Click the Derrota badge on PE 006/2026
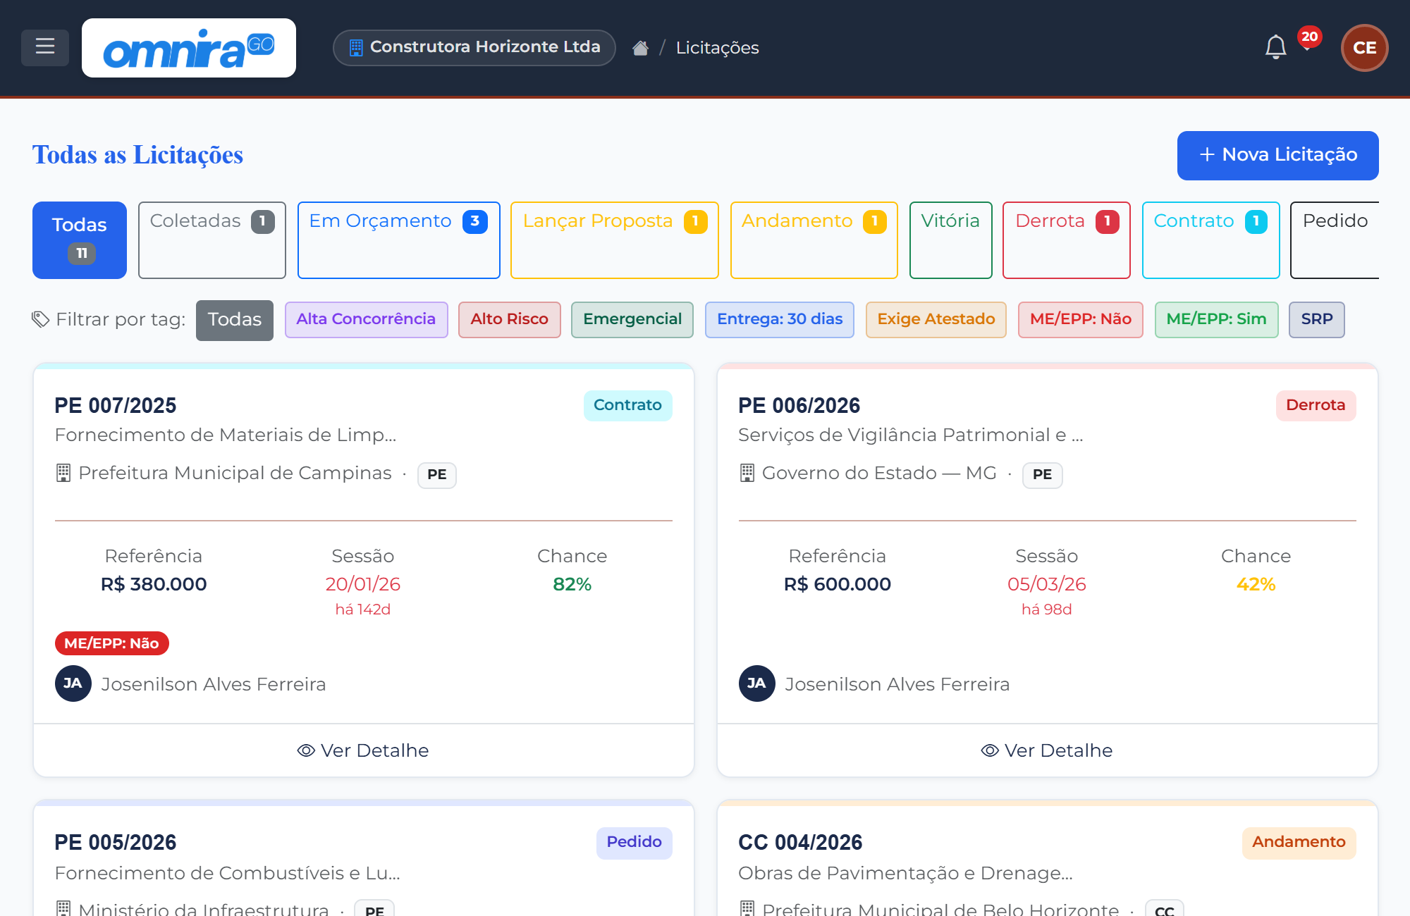Screen dimensions: 1410x916 (1316, 405)
